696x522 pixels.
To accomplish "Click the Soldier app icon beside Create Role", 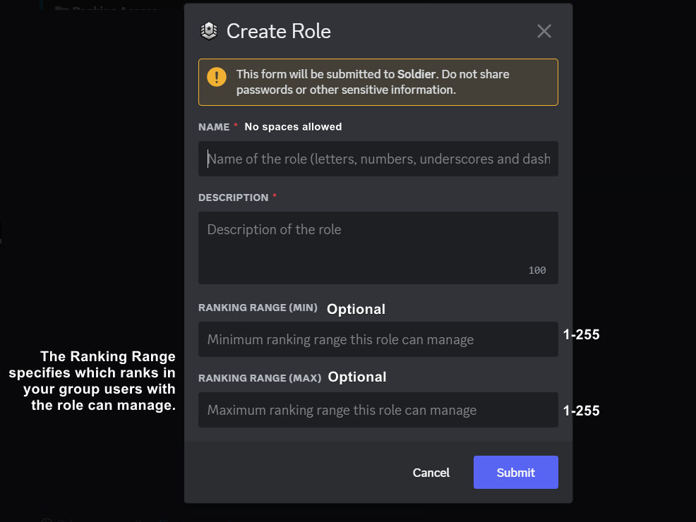I will click(209, 31).
